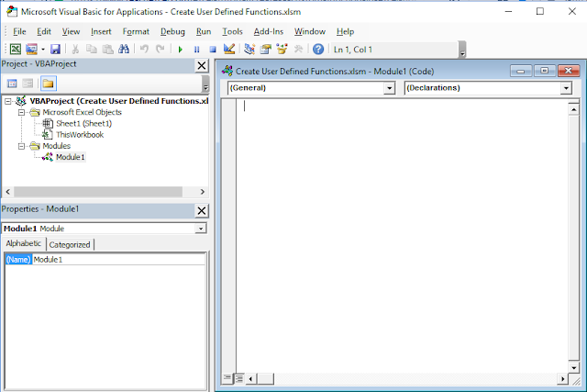Click code window vertical scrollbar down arrow

tap(573, 367)
